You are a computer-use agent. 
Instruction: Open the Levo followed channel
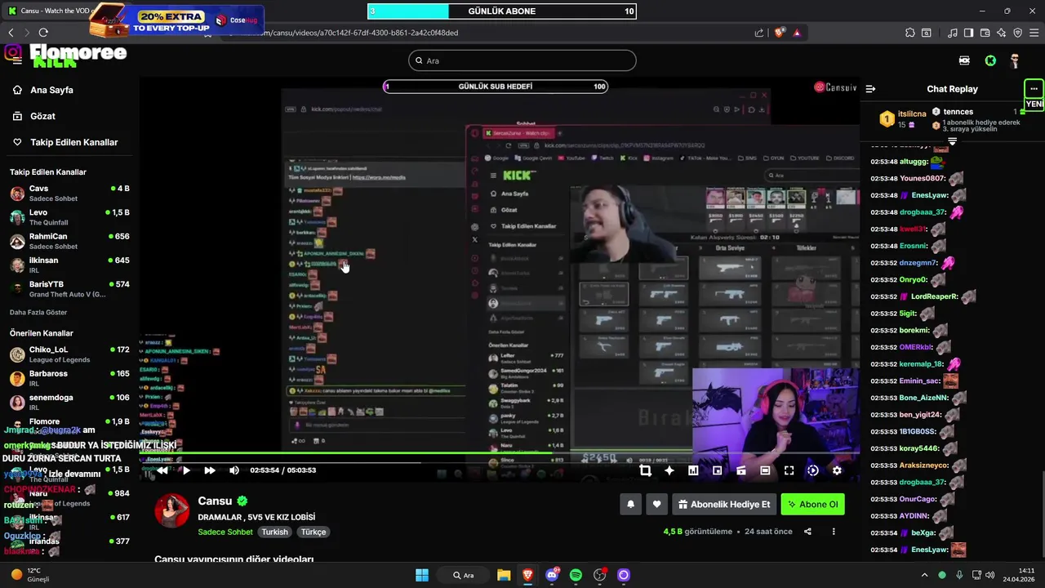pos(69,217)
